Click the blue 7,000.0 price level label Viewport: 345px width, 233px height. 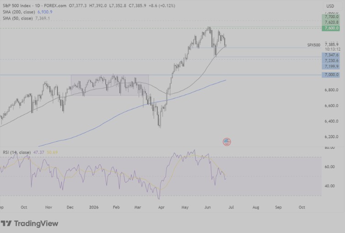click(x=331, y=74)
